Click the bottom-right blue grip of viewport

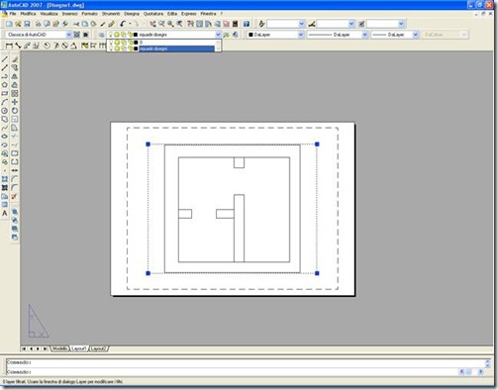coord(317,273)
